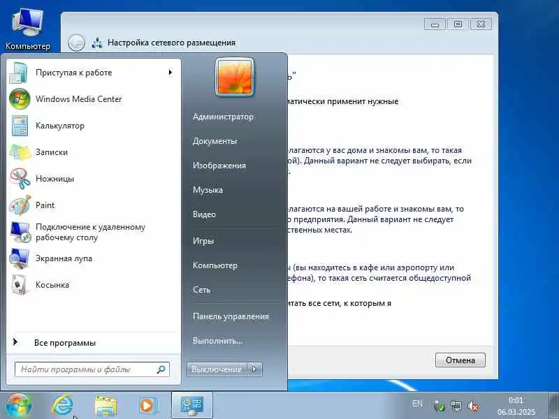Open Компьютер in Start menu
Image resolution: width=559 pixels, height=419 pixels.
pyautogui.click(x=215, y=265)
